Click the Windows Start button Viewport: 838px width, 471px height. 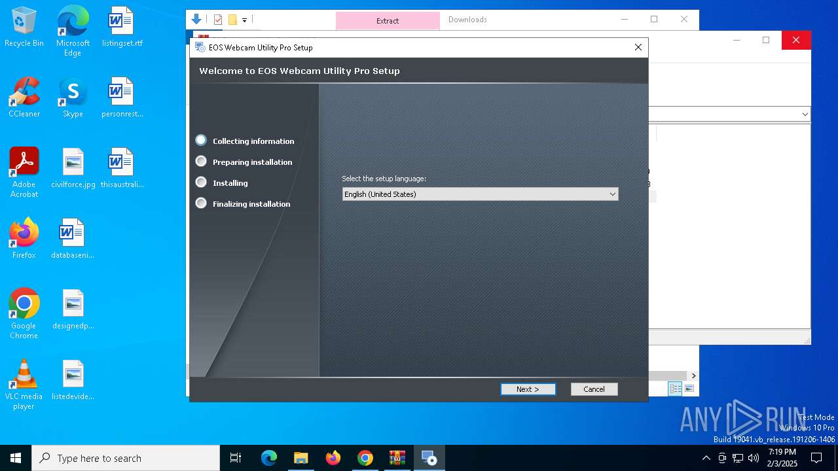pos(16,458)
